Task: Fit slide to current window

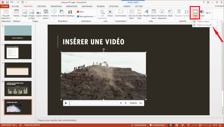Action: 220,125
